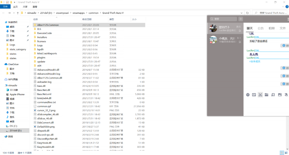Click the 有人吗 message link in chat

click(254, 54)
